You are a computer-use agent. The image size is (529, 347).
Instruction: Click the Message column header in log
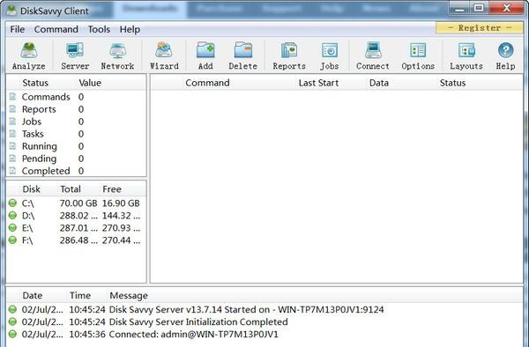pos(129,295)
